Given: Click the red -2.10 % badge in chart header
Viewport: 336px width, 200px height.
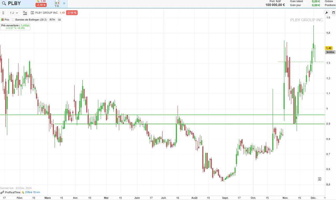Looking at the screenshot, I should tap(72, 13).
